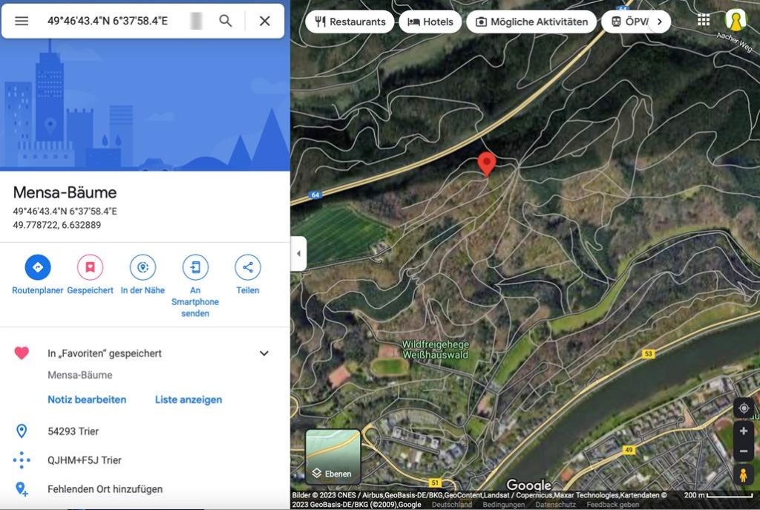Zoom in with the plus button

pos(744,431)
